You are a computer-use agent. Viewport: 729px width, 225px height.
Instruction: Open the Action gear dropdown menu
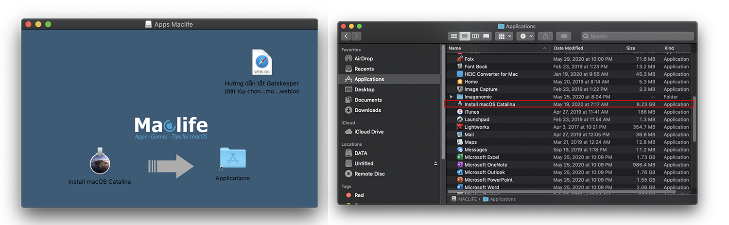(x=526, y=36)
